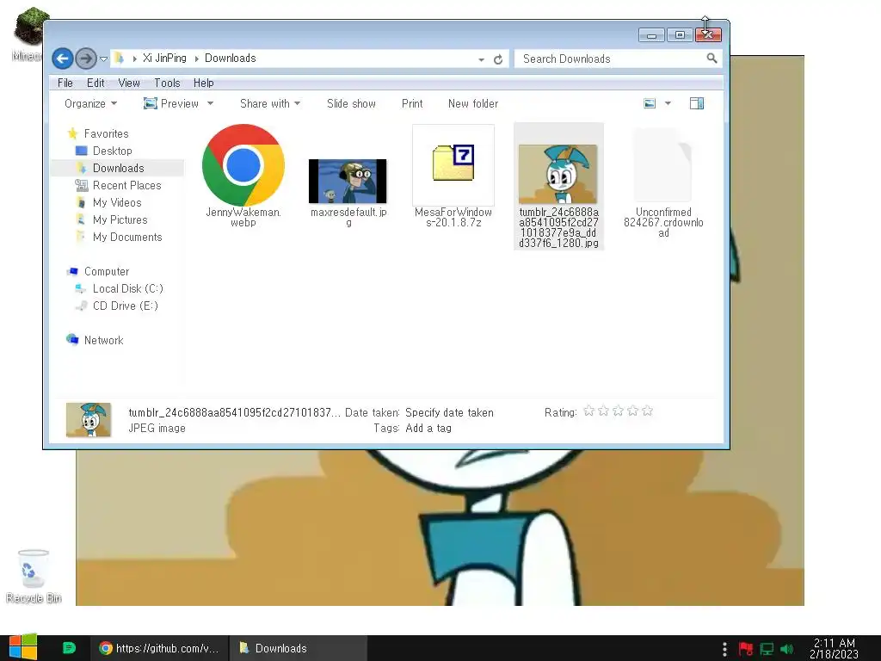The image size is (881, 661).
Task: Create a New folder
Action: tap(473, 103)
